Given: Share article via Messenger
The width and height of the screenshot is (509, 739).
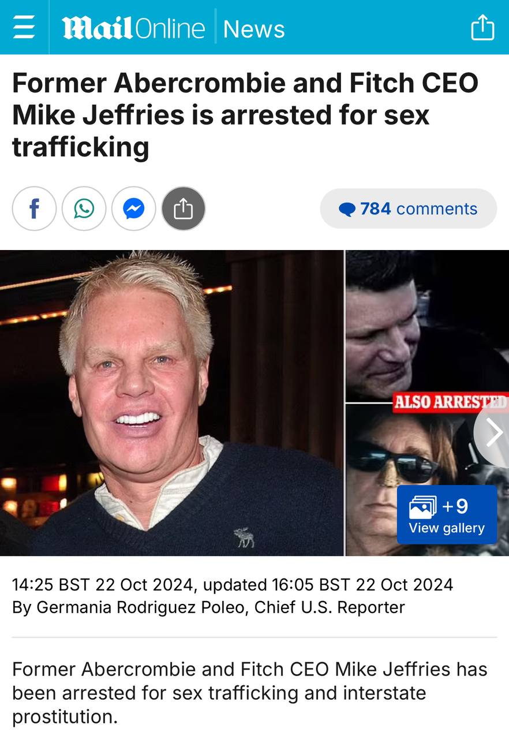Looking at the screenshot, I should pyautogui.click(x=133, y=208).
